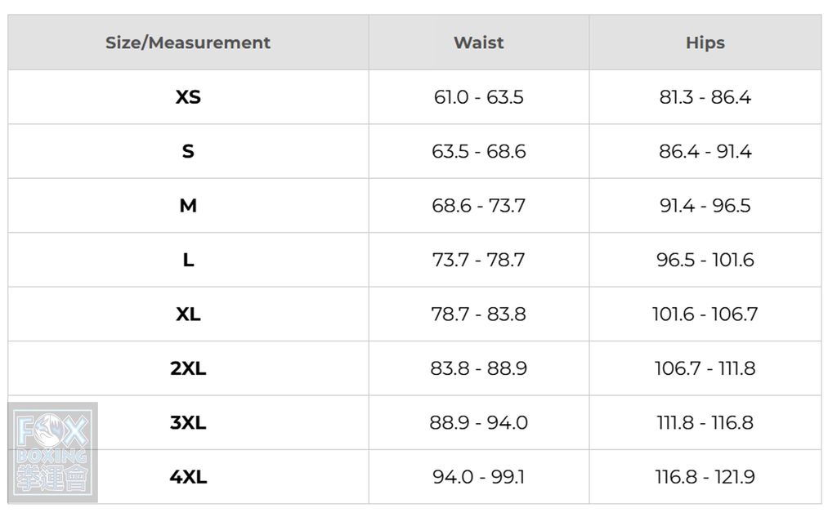Click the 3XL size label

coord(188,423)
